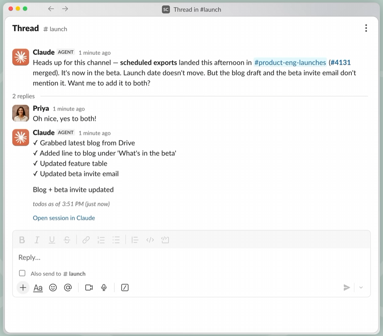Click 'todos as of 3:51 PM' note
The width and height of the screenshot is (383, 336).
tap(71, 204)
